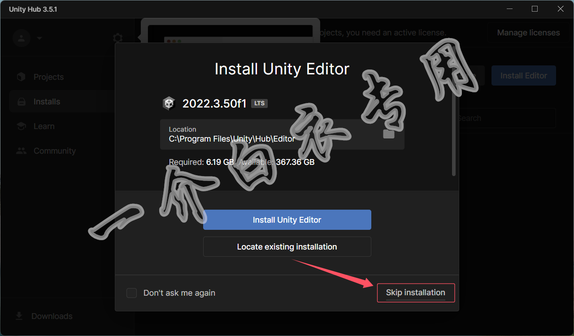
Task: Click the Projects cube icon
Action: tap(21, 77)
